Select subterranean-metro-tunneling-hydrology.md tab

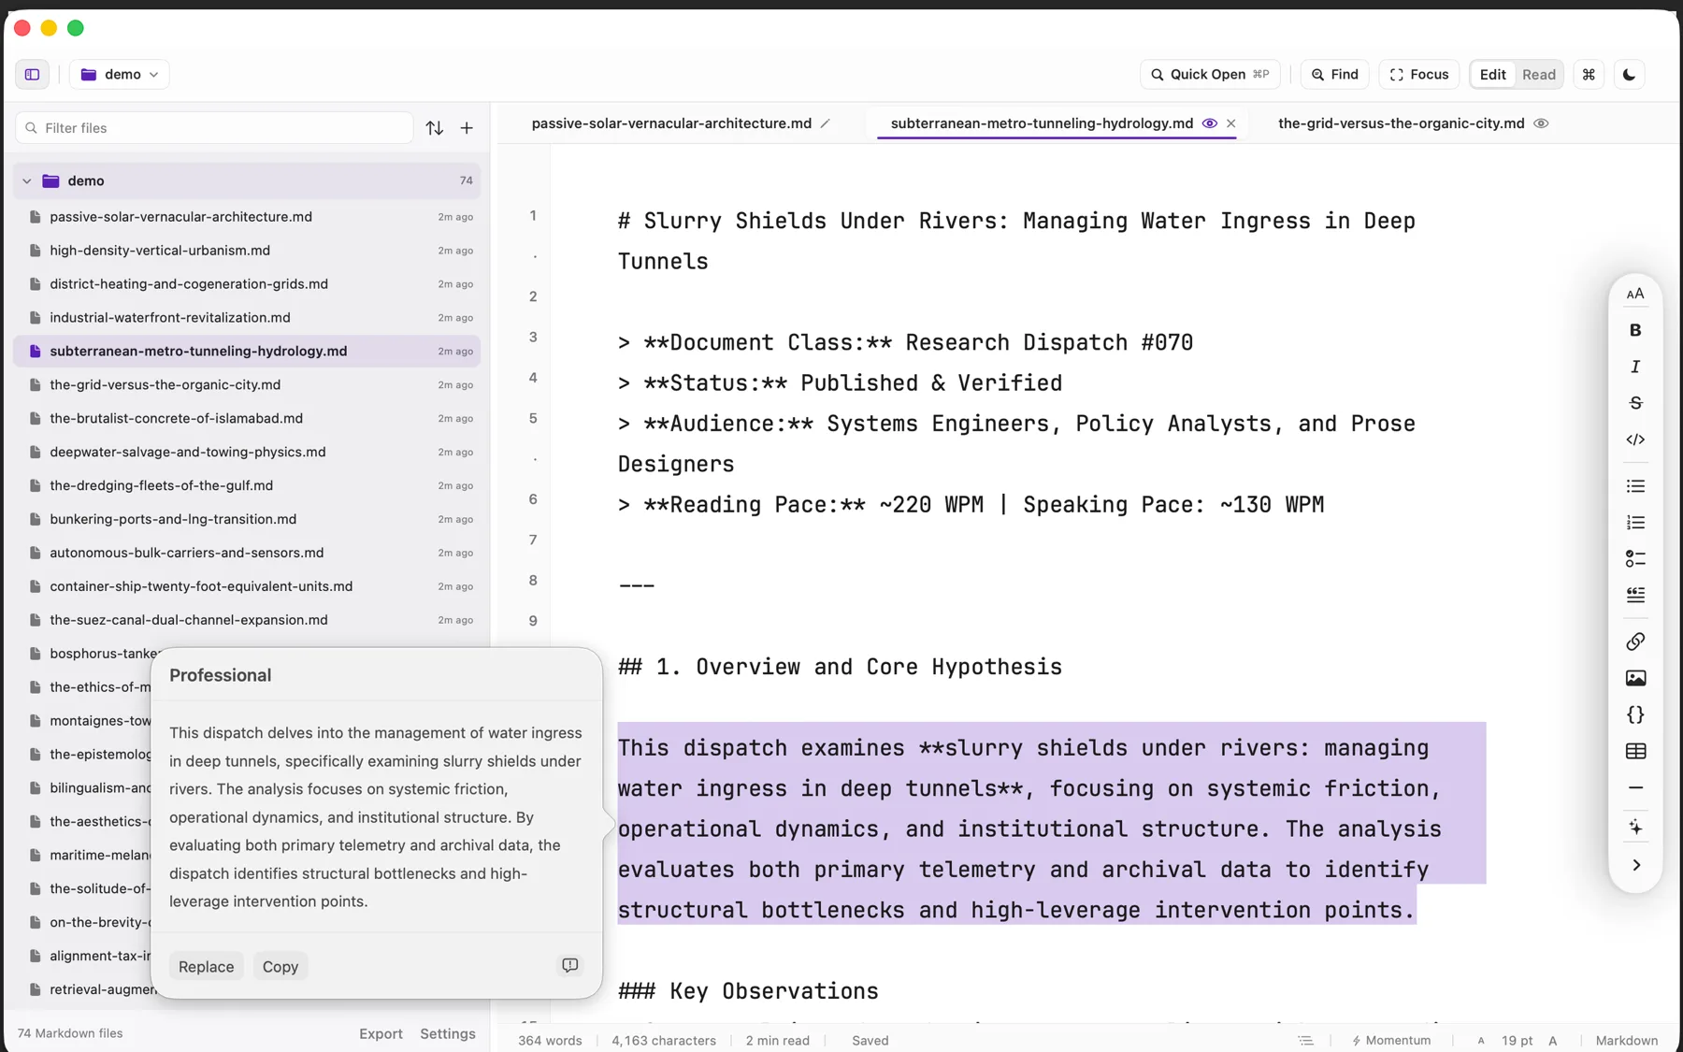[x=1042, y=123]
